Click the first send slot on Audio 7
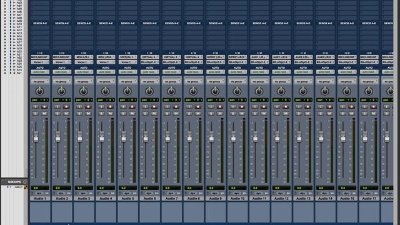 (x=171, y=27)
